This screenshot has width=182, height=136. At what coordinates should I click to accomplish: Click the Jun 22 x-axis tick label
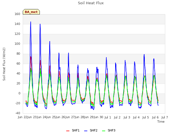(x=23, y=117)
